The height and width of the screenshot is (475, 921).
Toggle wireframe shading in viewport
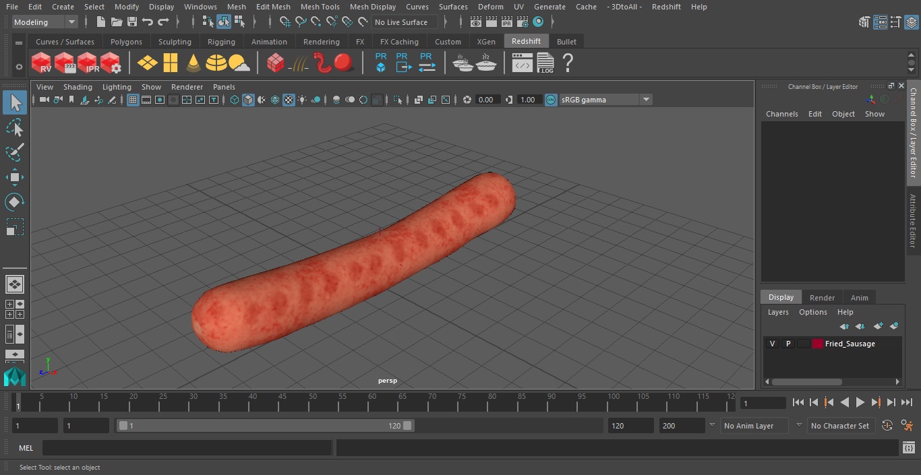[x=235, y=100]
